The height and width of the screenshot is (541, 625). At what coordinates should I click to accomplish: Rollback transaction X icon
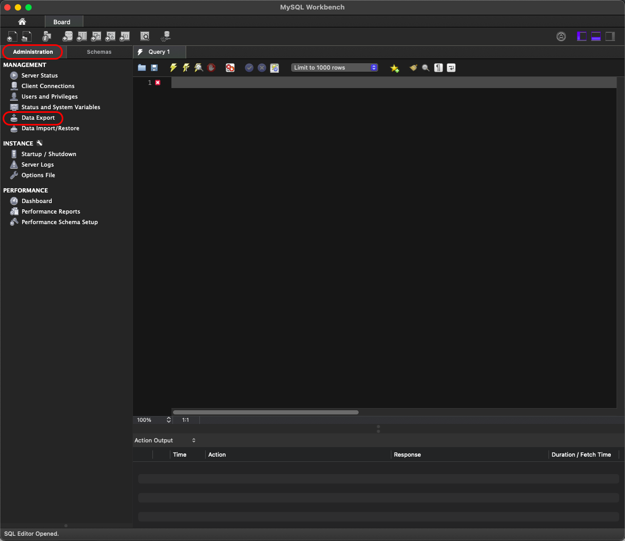pos(262,67)
